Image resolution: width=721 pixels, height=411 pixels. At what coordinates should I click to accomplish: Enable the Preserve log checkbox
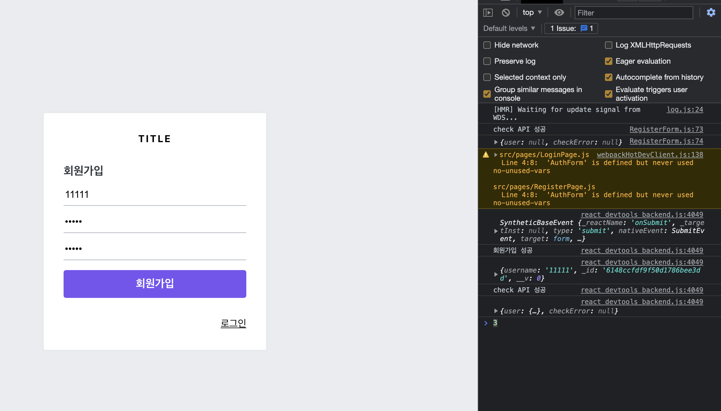[487, 61]
